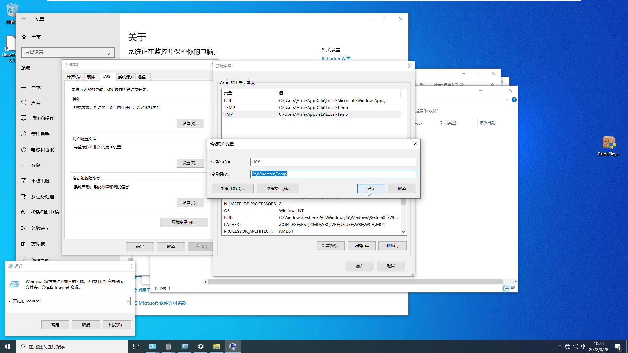The width and height of the screenshot is (628, 353).
Task: Click Browse File in the Edit User Variable dialog
Action: point(278,189)
